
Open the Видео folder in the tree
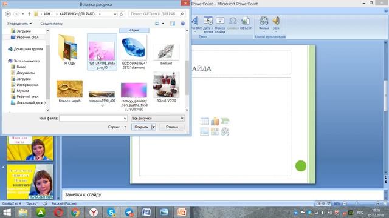pyautogui.click(x=19, y=67)
